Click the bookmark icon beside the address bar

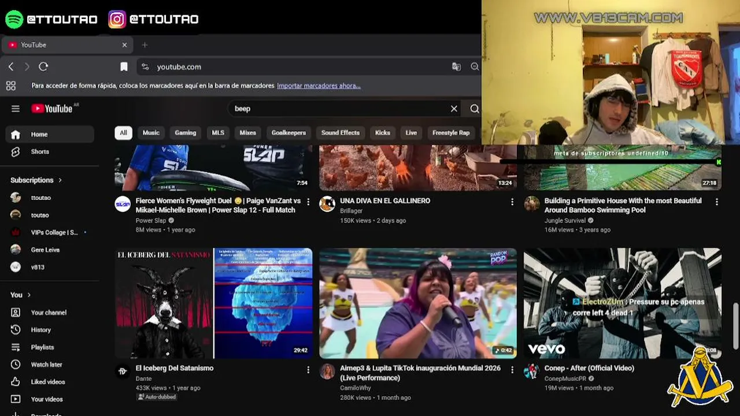(124, 67)
